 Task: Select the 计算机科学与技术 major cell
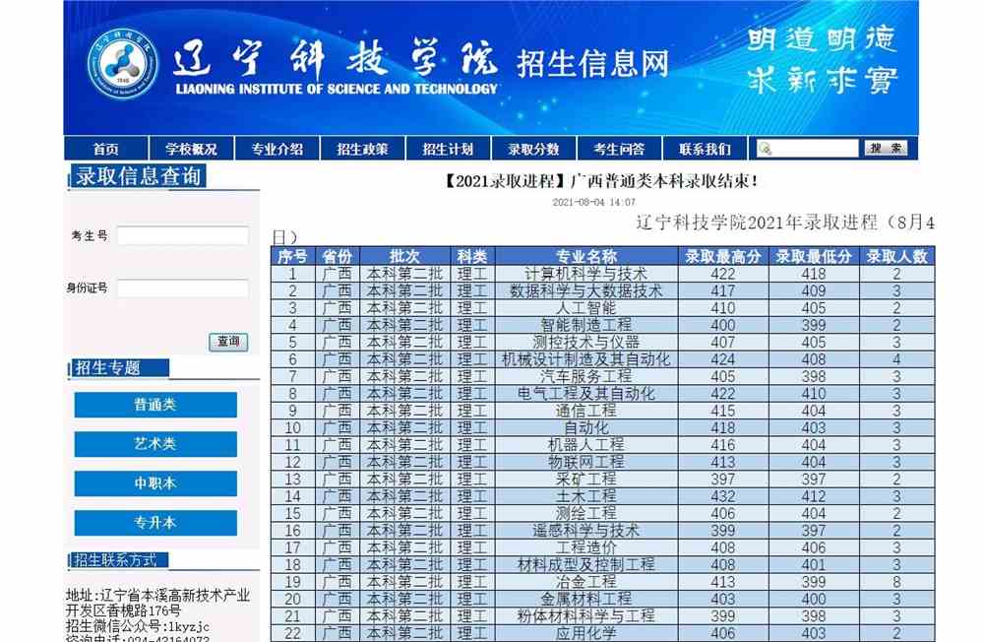[586, 274]
